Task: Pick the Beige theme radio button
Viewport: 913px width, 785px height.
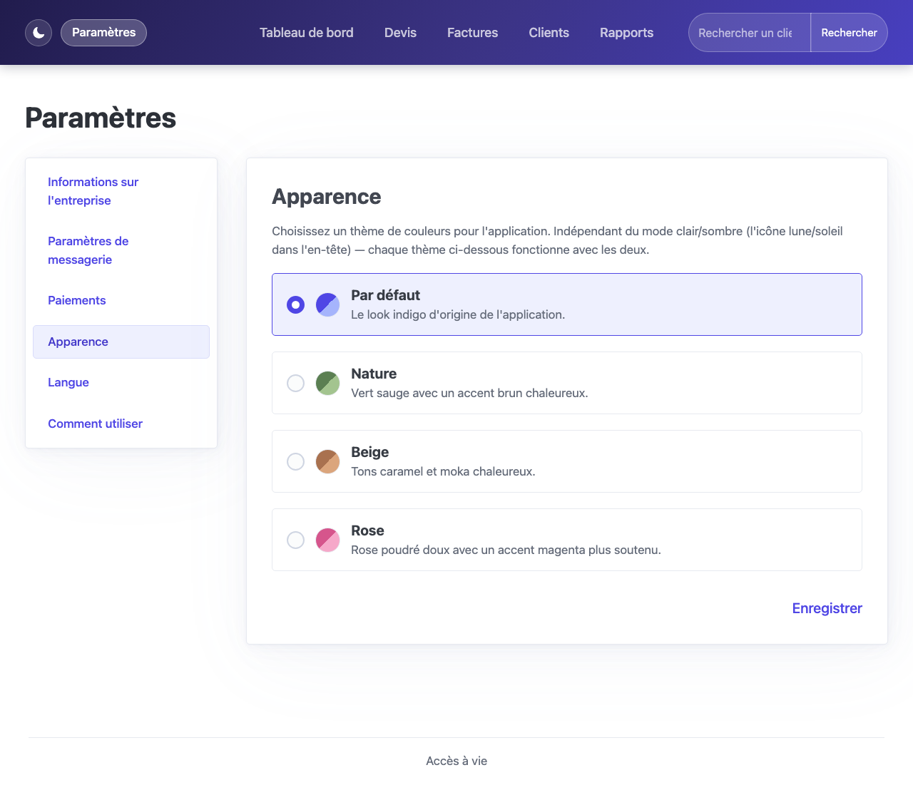Action: tap(295, 461)
